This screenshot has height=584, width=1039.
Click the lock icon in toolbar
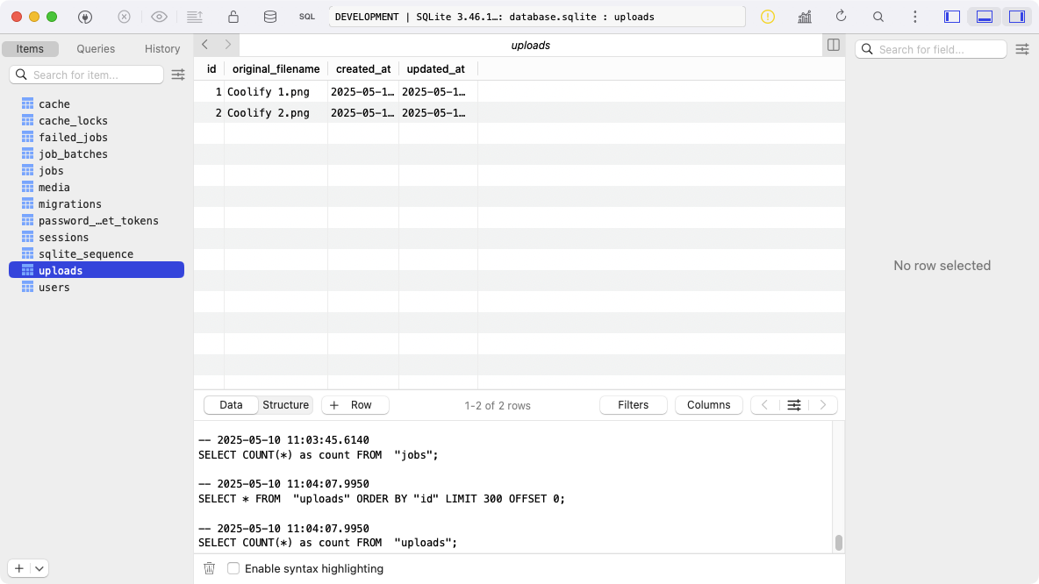pyautogui.click(x=233, y=17)
